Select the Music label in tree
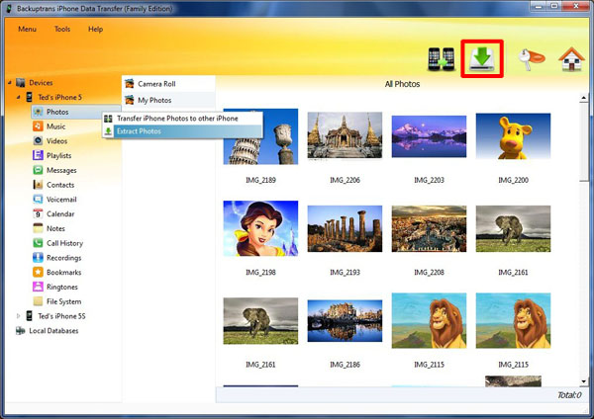 pyautogui.click(x=56, y=126)
